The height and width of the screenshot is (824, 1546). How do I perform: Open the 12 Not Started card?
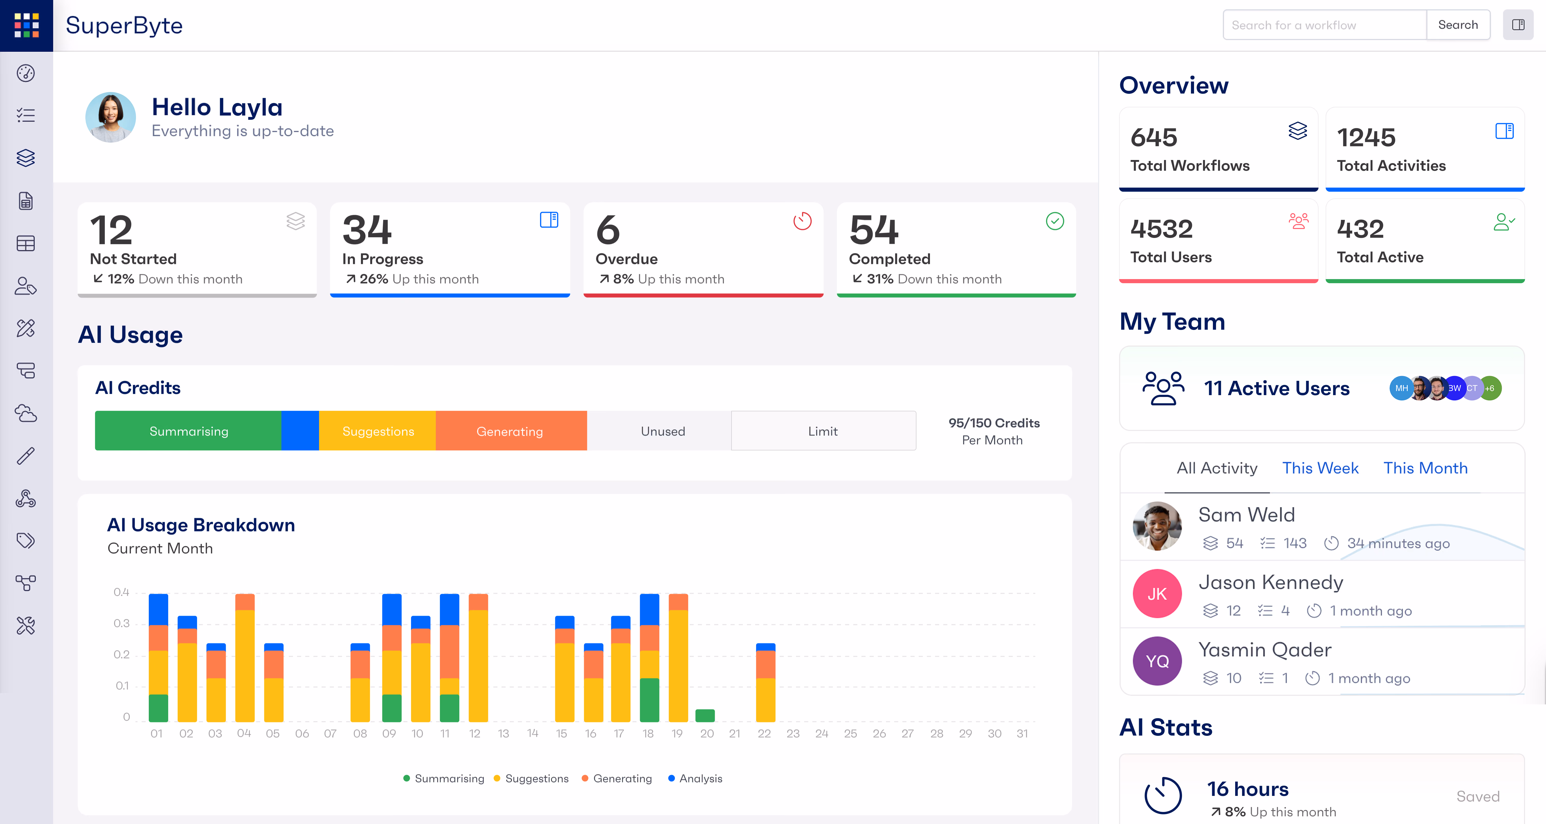(197, 250)
